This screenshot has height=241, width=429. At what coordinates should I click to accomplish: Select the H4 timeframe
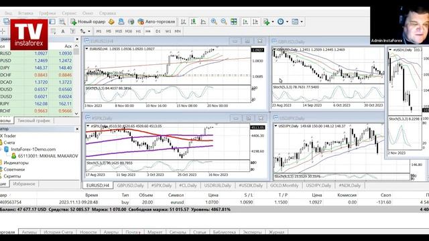[148, 31]
